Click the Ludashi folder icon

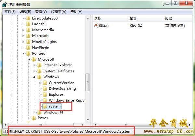click(28, 24)
